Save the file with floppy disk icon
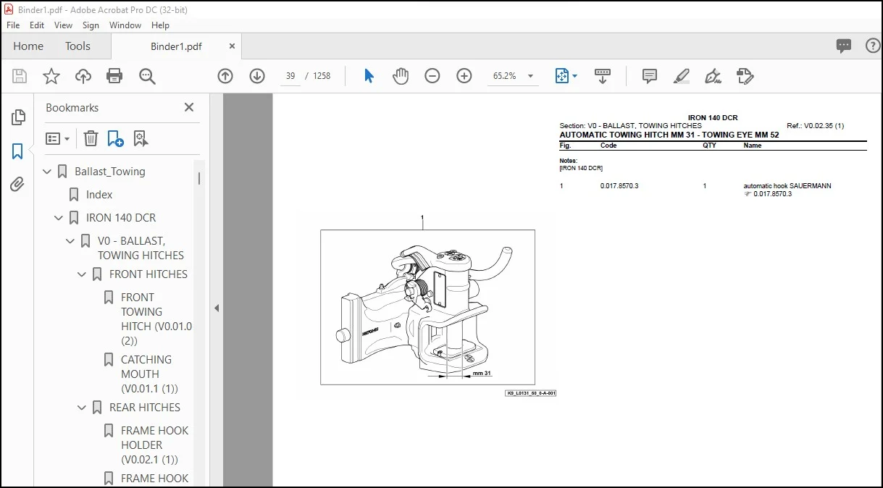 20,76
